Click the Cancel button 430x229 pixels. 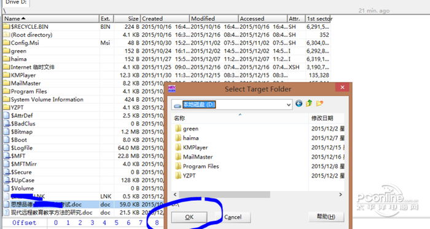click(233, 217)
